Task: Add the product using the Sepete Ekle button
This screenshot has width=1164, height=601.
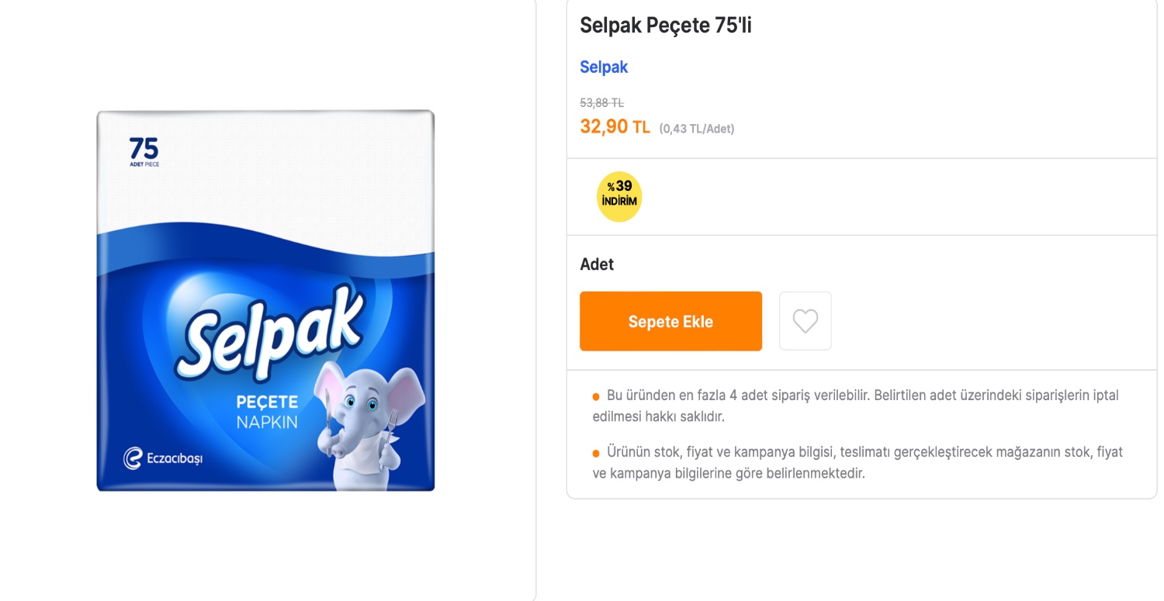Action: click(670, 320)
